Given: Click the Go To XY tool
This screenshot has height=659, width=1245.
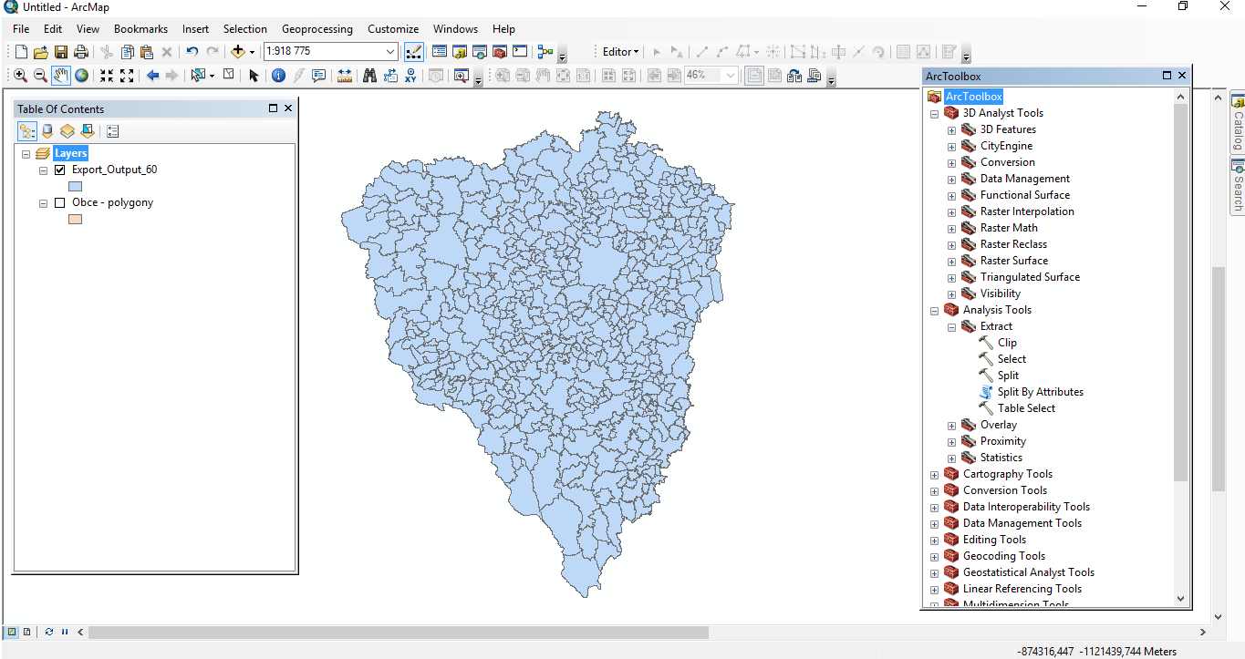Looking at the screenshot, I should (x=411, y=76).
